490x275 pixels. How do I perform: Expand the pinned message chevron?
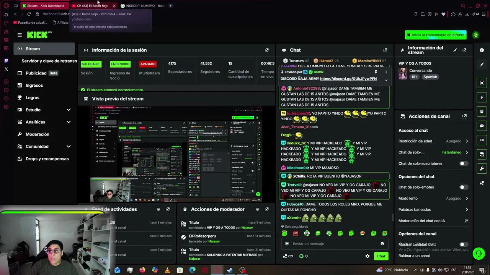coord(386,80)
